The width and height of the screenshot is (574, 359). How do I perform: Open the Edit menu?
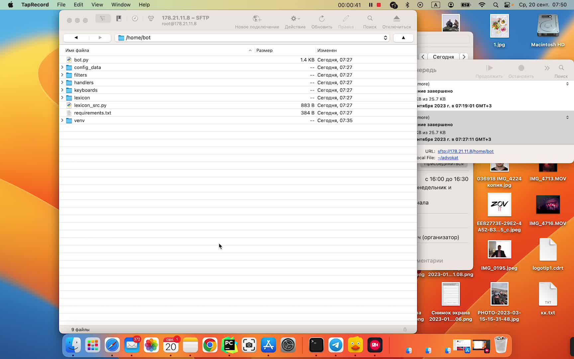tap(78, 5)
